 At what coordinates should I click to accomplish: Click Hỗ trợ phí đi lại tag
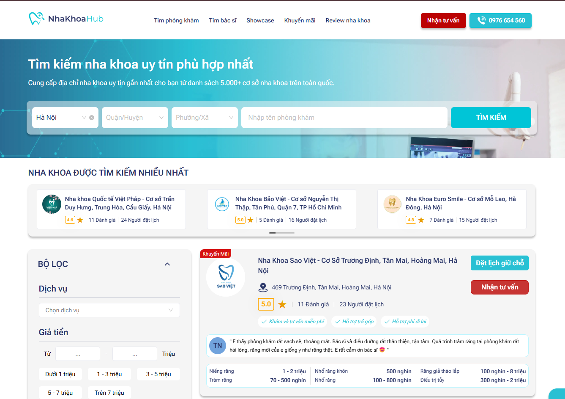click(405, 322)
